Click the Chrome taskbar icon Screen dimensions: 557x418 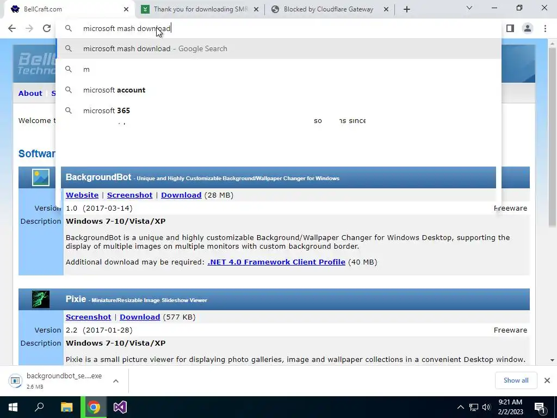(94, 407)
